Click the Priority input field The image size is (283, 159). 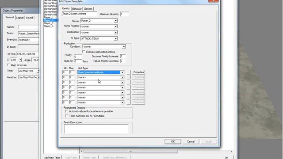[78, 57]
